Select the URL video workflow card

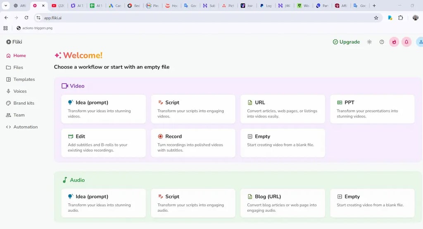(x=283, y=109)
